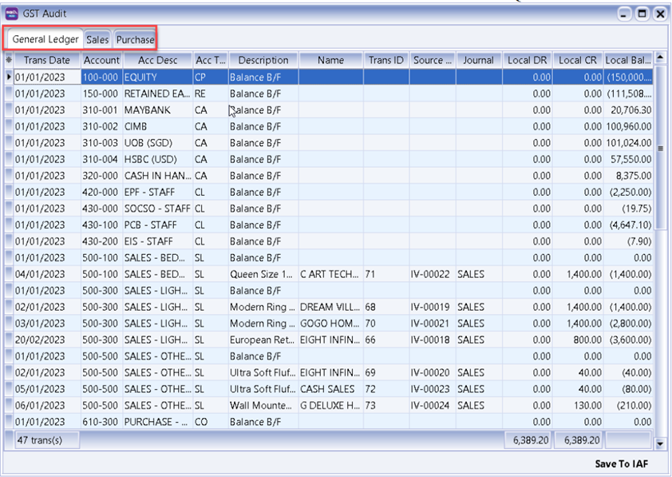Open the Purchase tab
The image size is (672, 477).
135,39
